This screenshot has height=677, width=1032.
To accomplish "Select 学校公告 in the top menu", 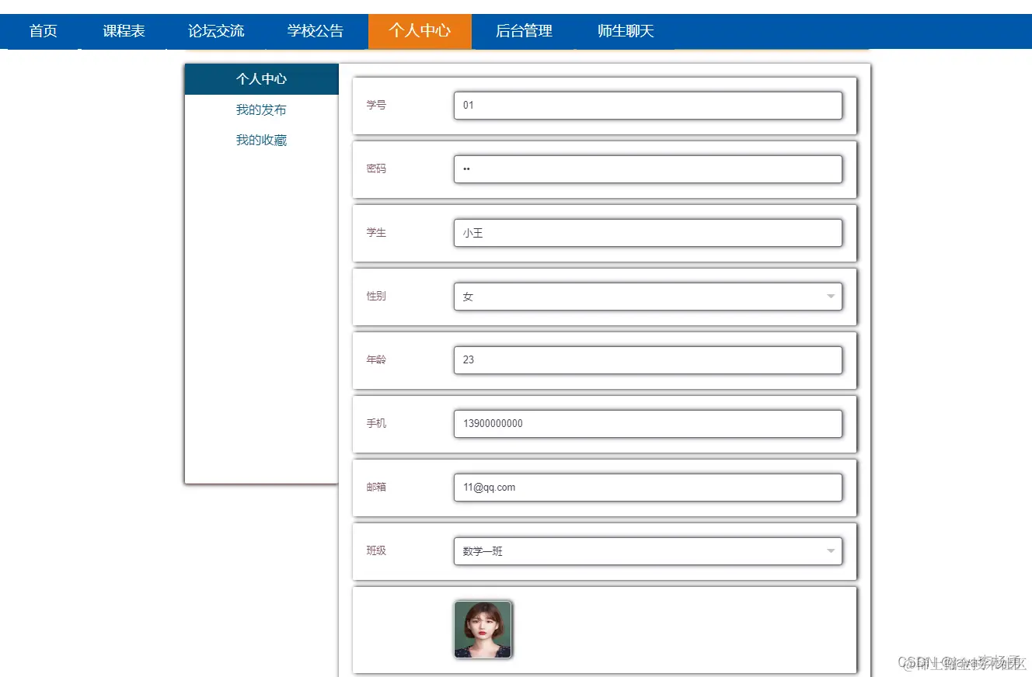I will click(316, 31).
